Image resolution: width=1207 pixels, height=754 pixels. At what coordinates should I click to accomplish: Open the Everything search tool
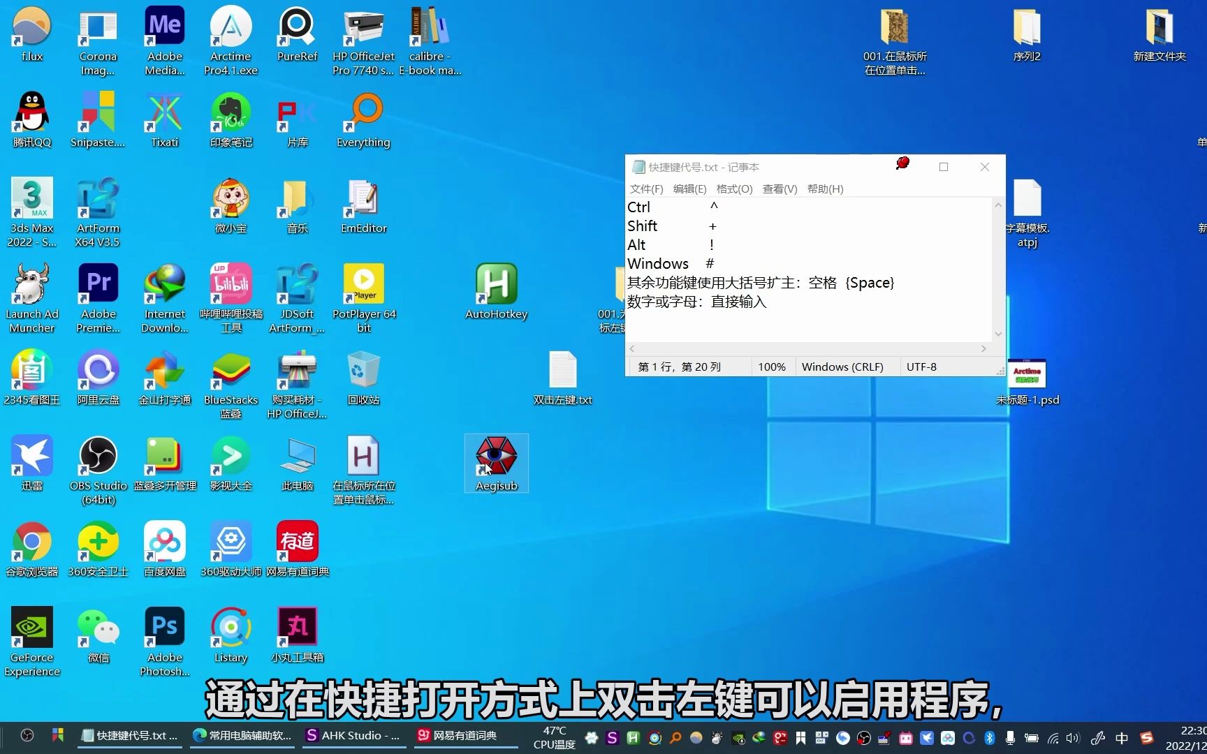point(363,114)
